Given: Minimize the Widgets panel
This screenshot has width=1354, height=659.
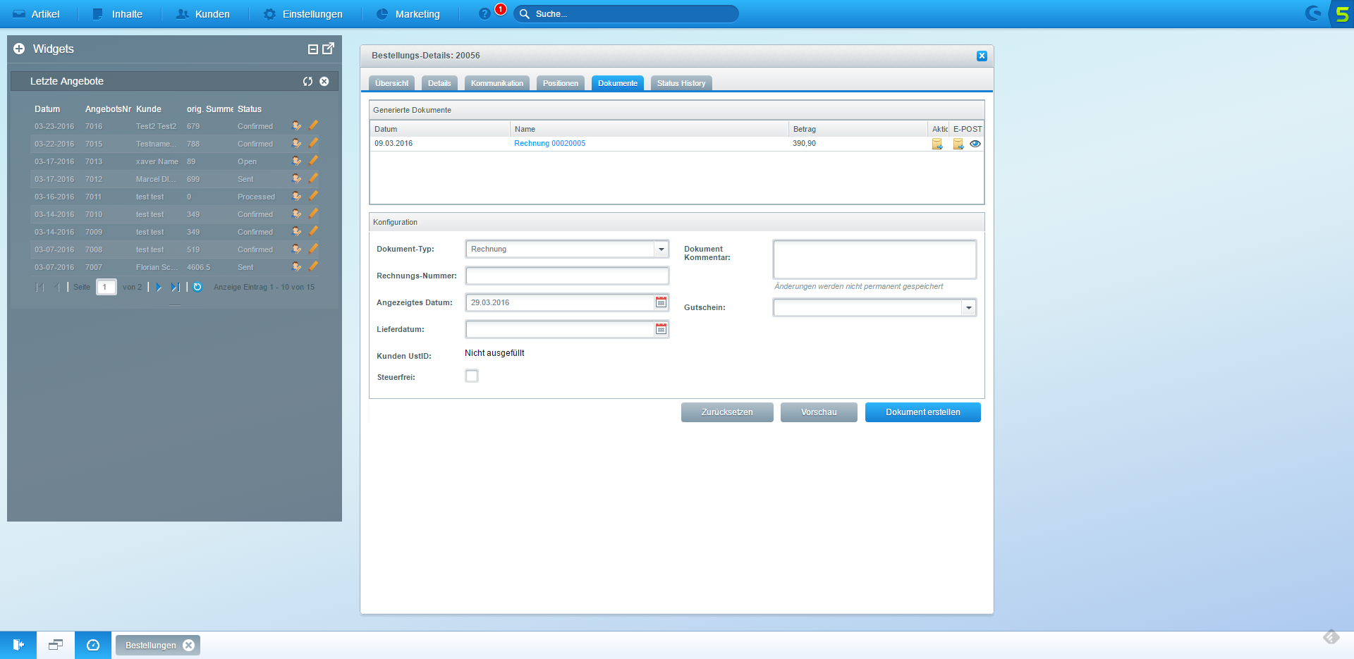Looking at the screenshot, I should pyautogui.click(x=313, y=49).
